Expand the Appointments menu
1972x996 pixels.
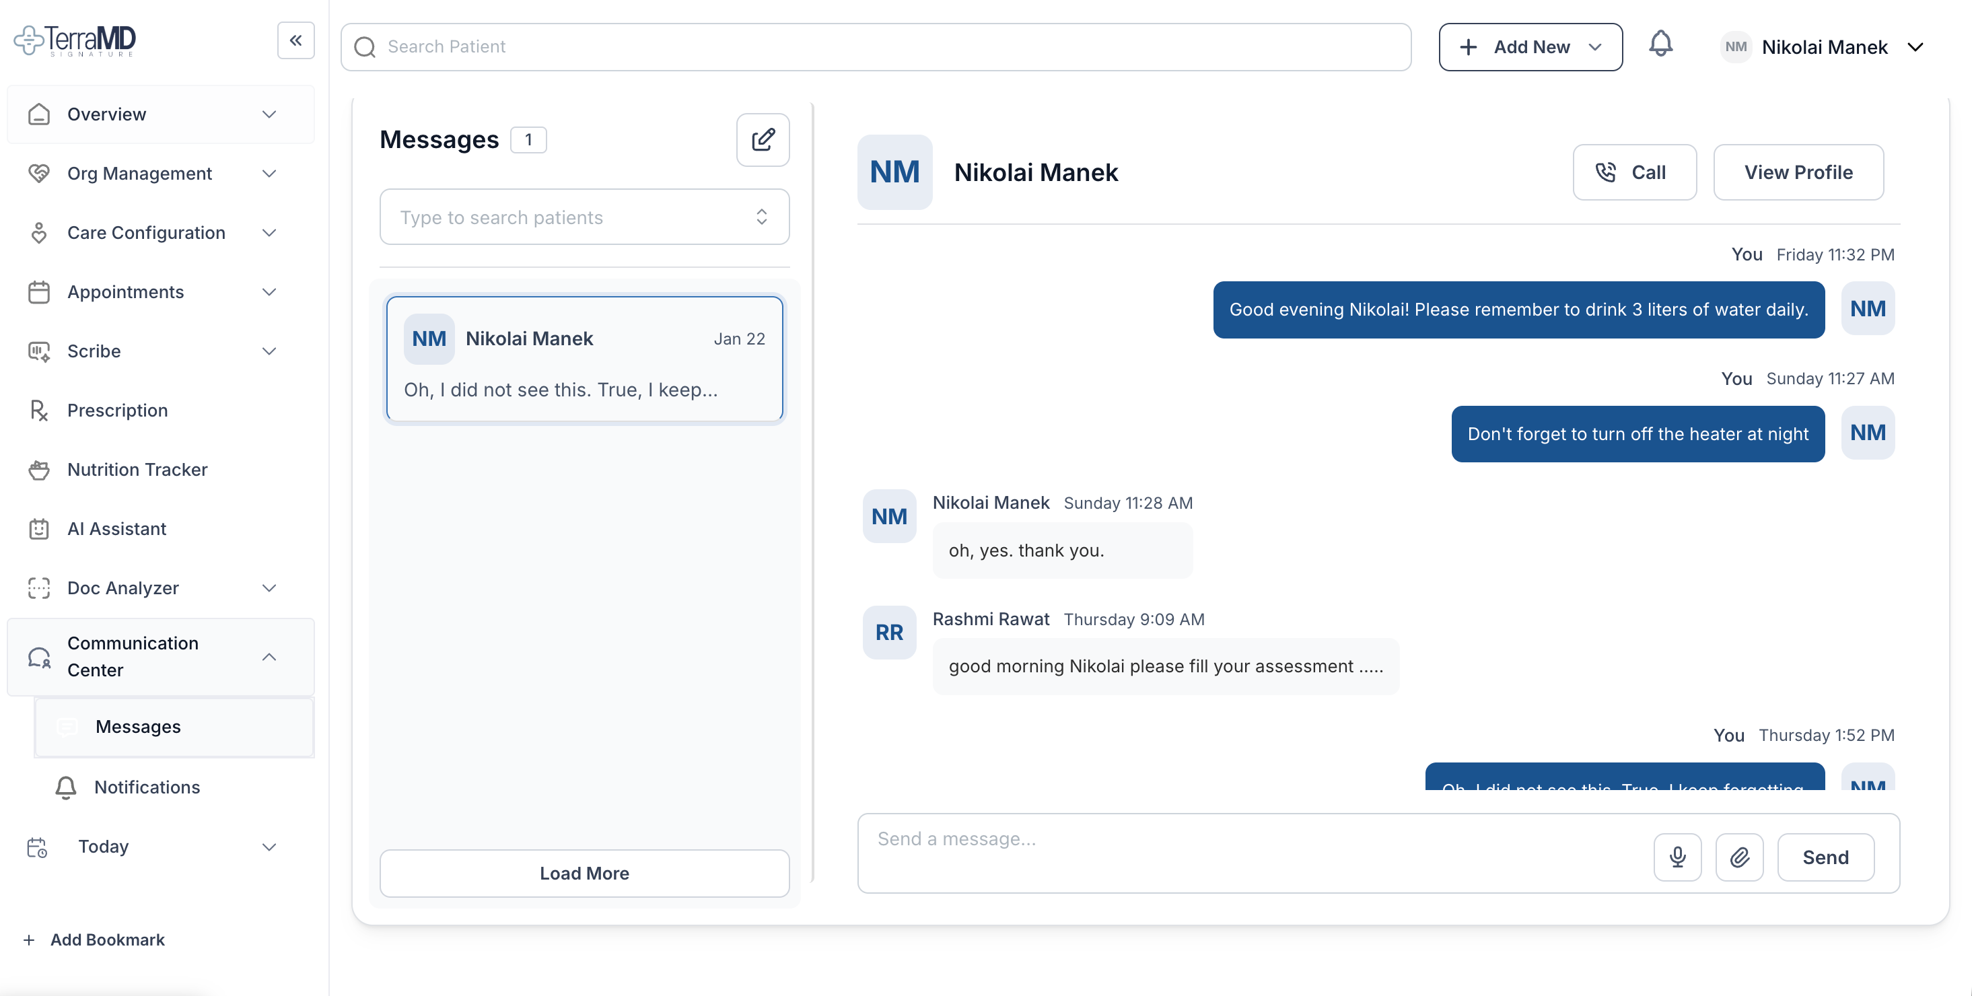269,291
